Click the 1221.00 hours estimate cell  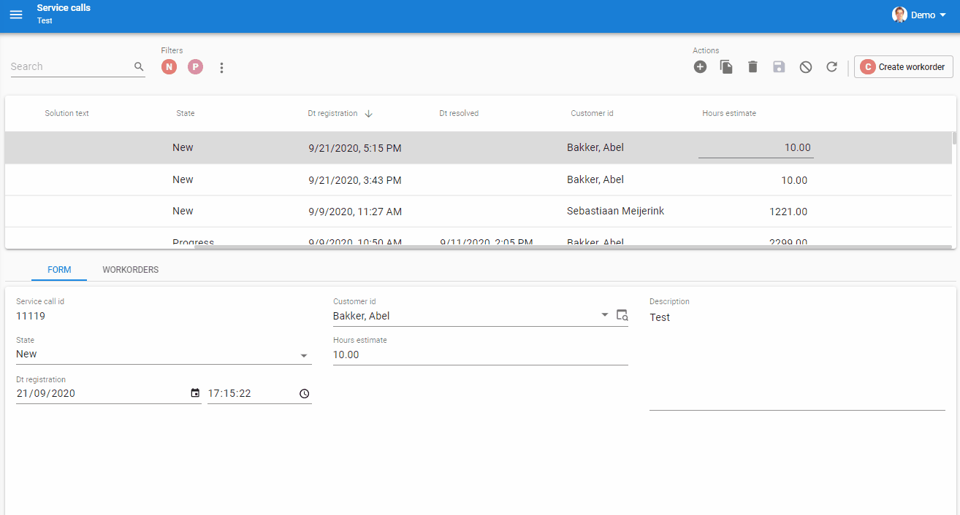click(x=788, y=212)
